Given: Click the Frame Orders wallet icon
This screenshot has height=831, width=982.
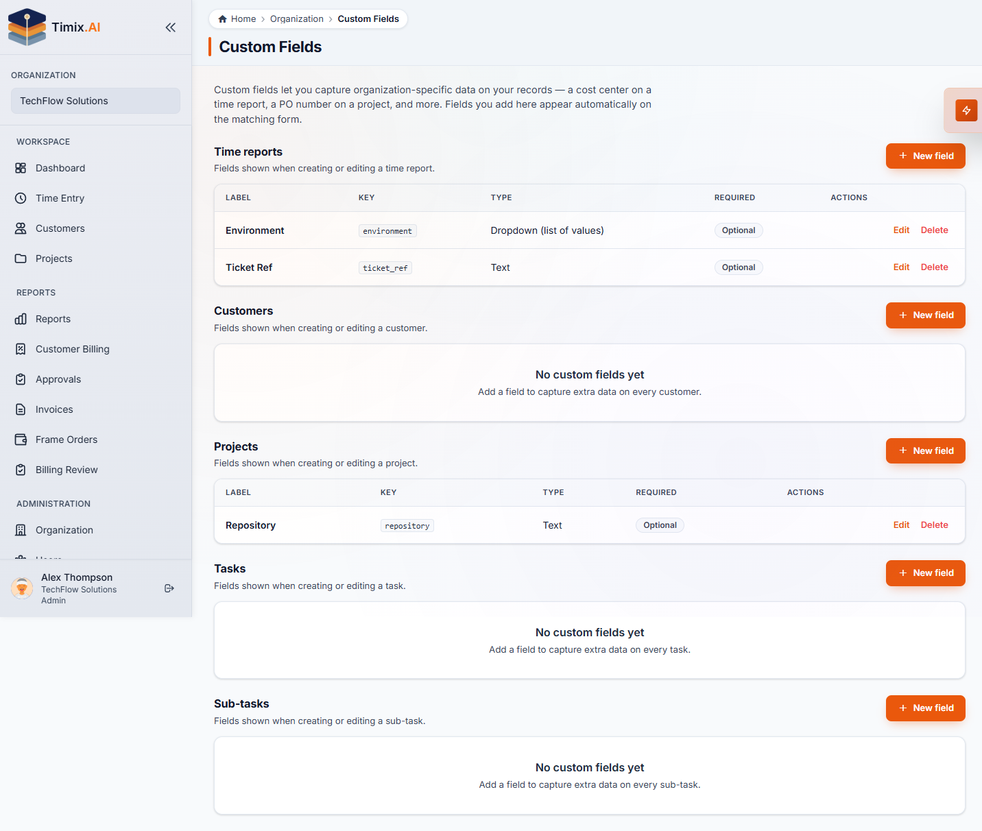Looking at the screenshot, I should click(x=21, y=439).
